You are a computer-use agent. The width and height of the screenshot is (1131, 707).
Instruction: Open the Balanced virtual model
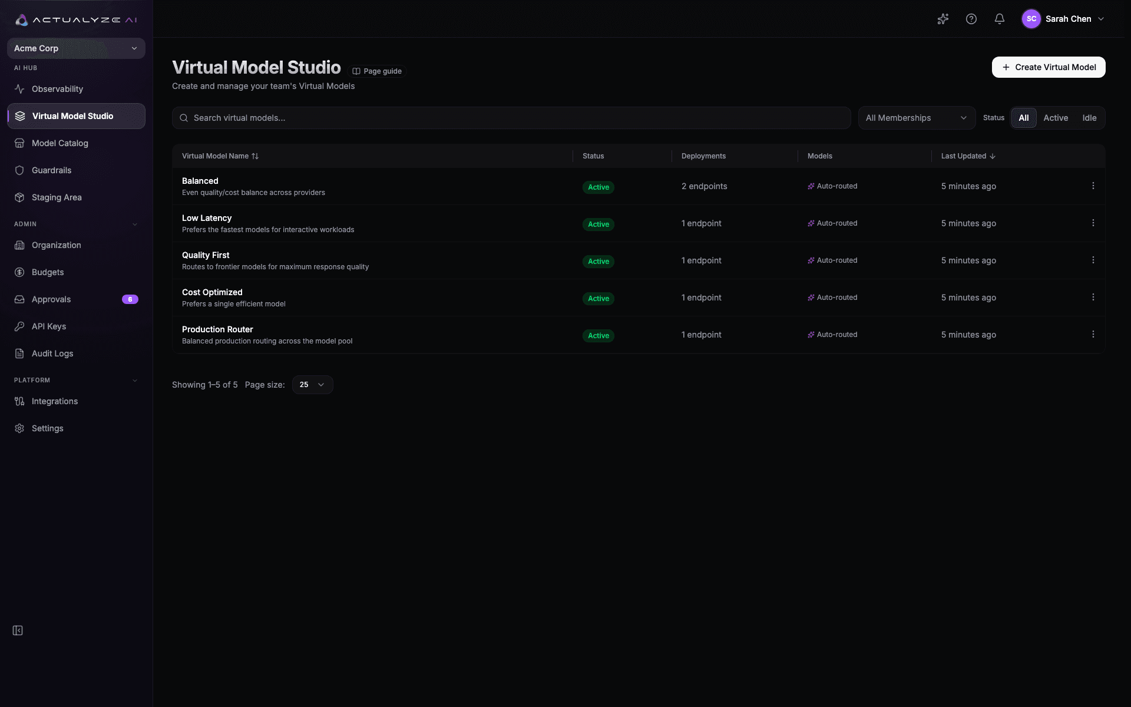(x=200, y=181)
